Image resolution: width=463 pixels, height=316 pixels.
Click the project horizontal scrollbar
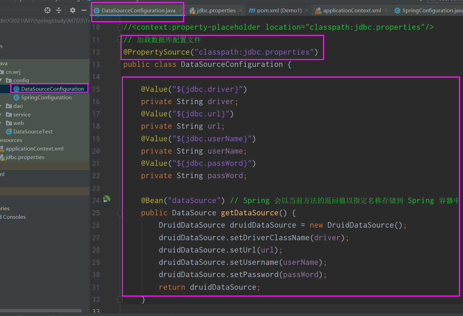[41, 311]
